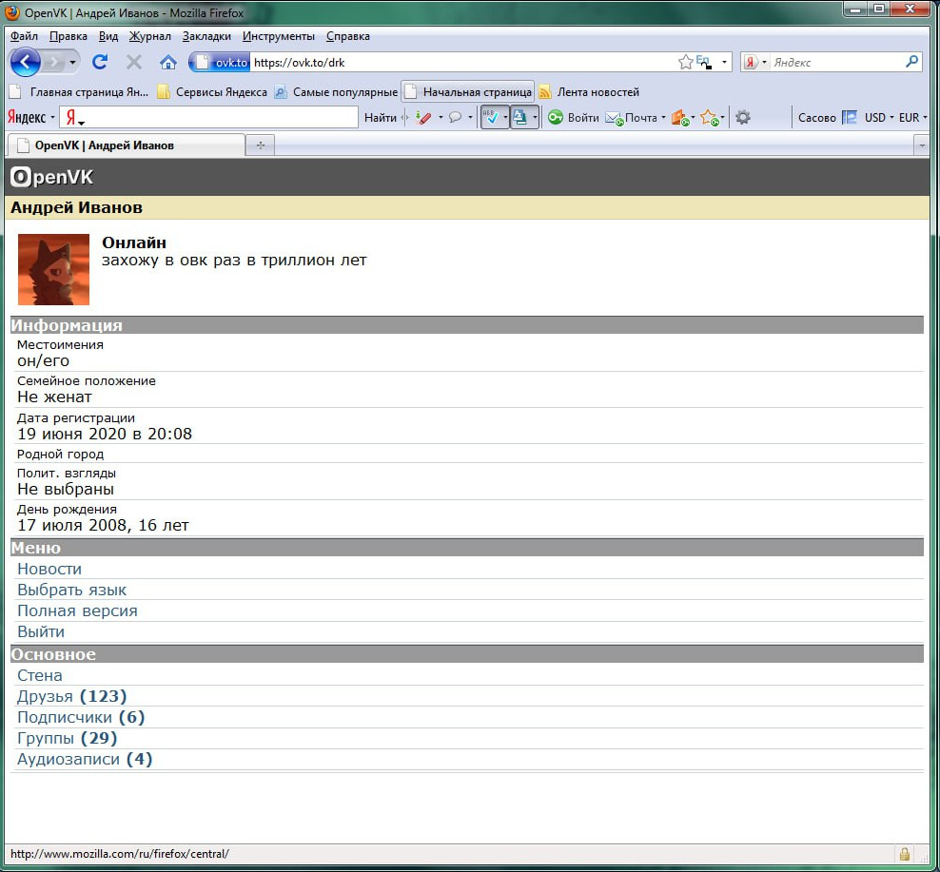Viewport: 940px width, 872px height.
Task: Click the orange Yandex services icon
Action: pyautogui.click(x=680, y=118)
